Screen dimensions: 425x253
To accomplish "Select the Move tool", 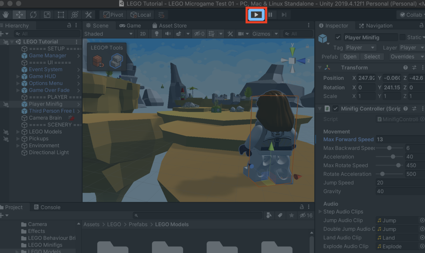I will (19, 15).
